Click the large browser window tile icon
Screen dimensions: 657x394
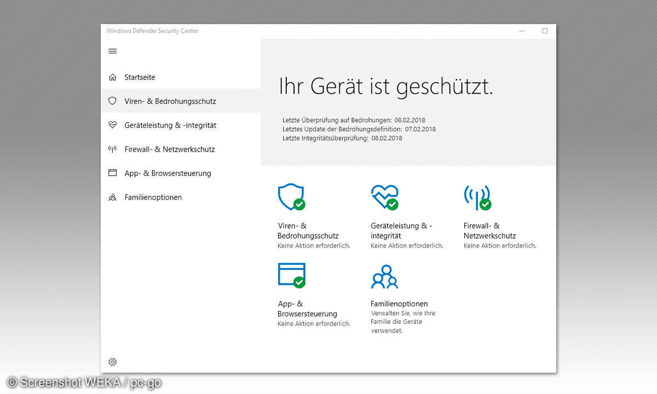pos(291,275)
